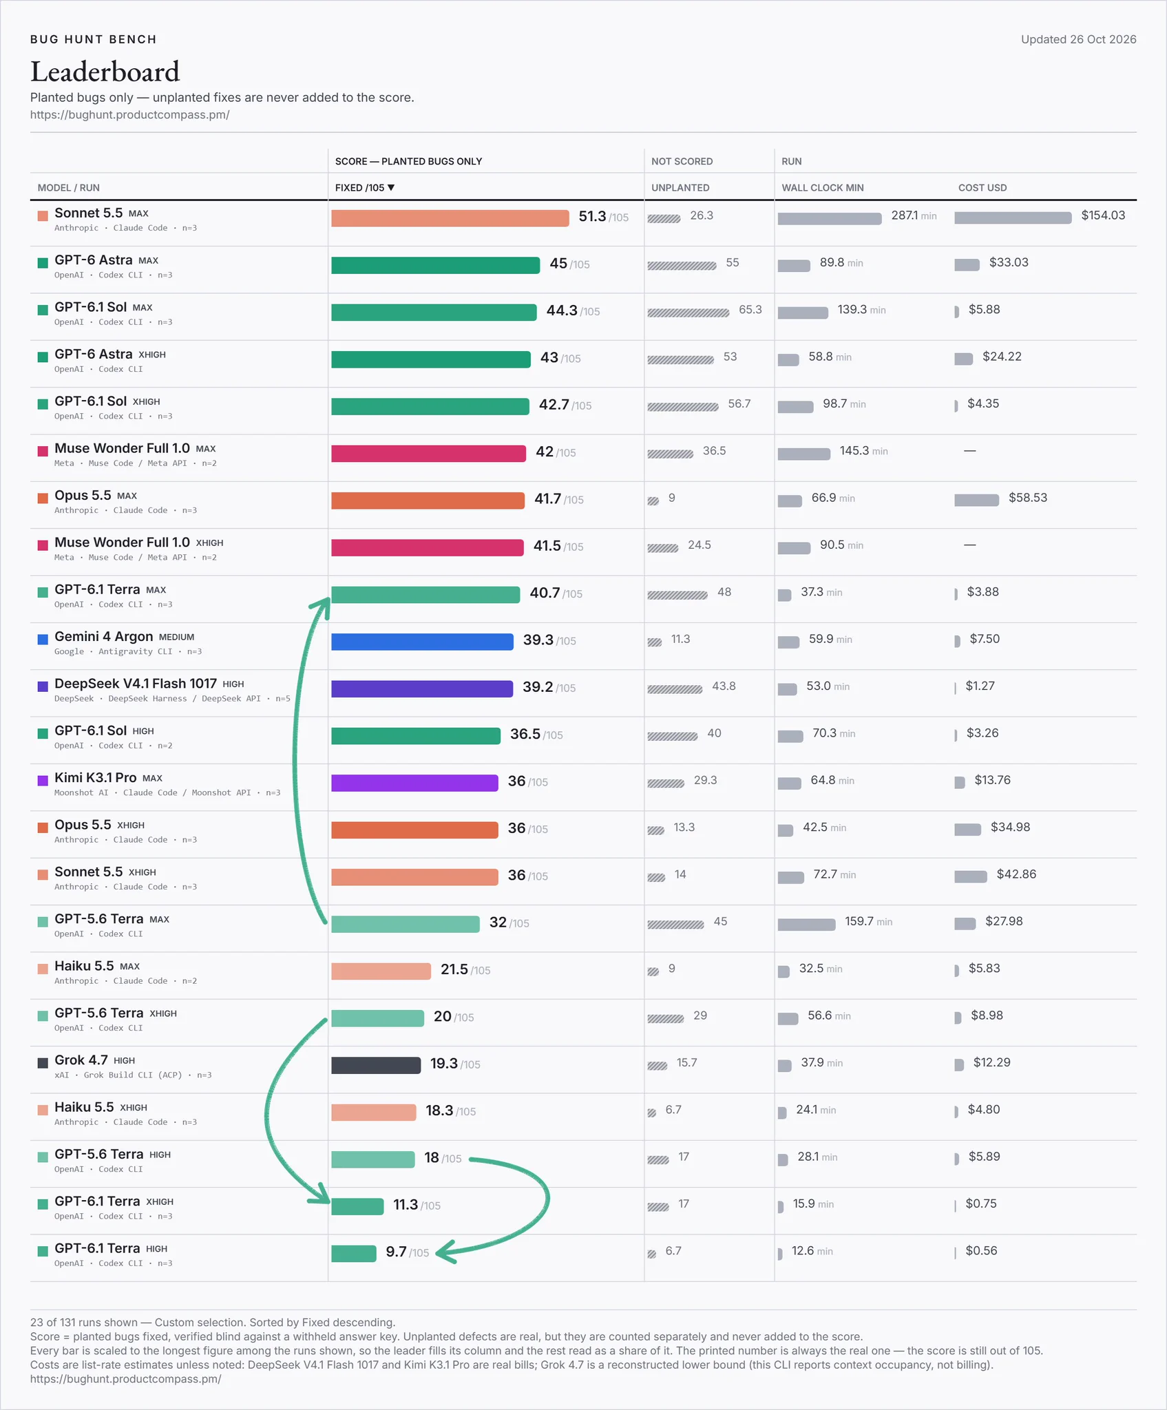The image size is (1167, 1410).
Task: Click the Gemini 4 Argon blue color swatch
Action: pos(43,639)
